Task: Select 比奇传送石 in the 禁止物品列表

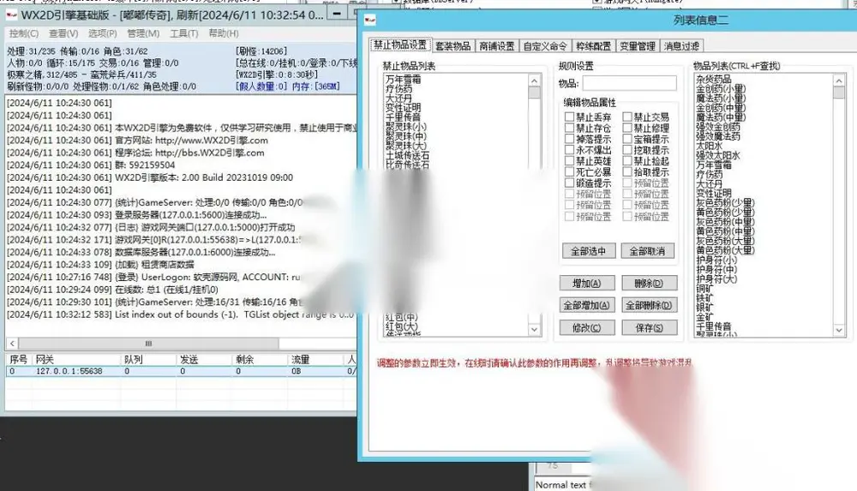Action: coord(407,165)
